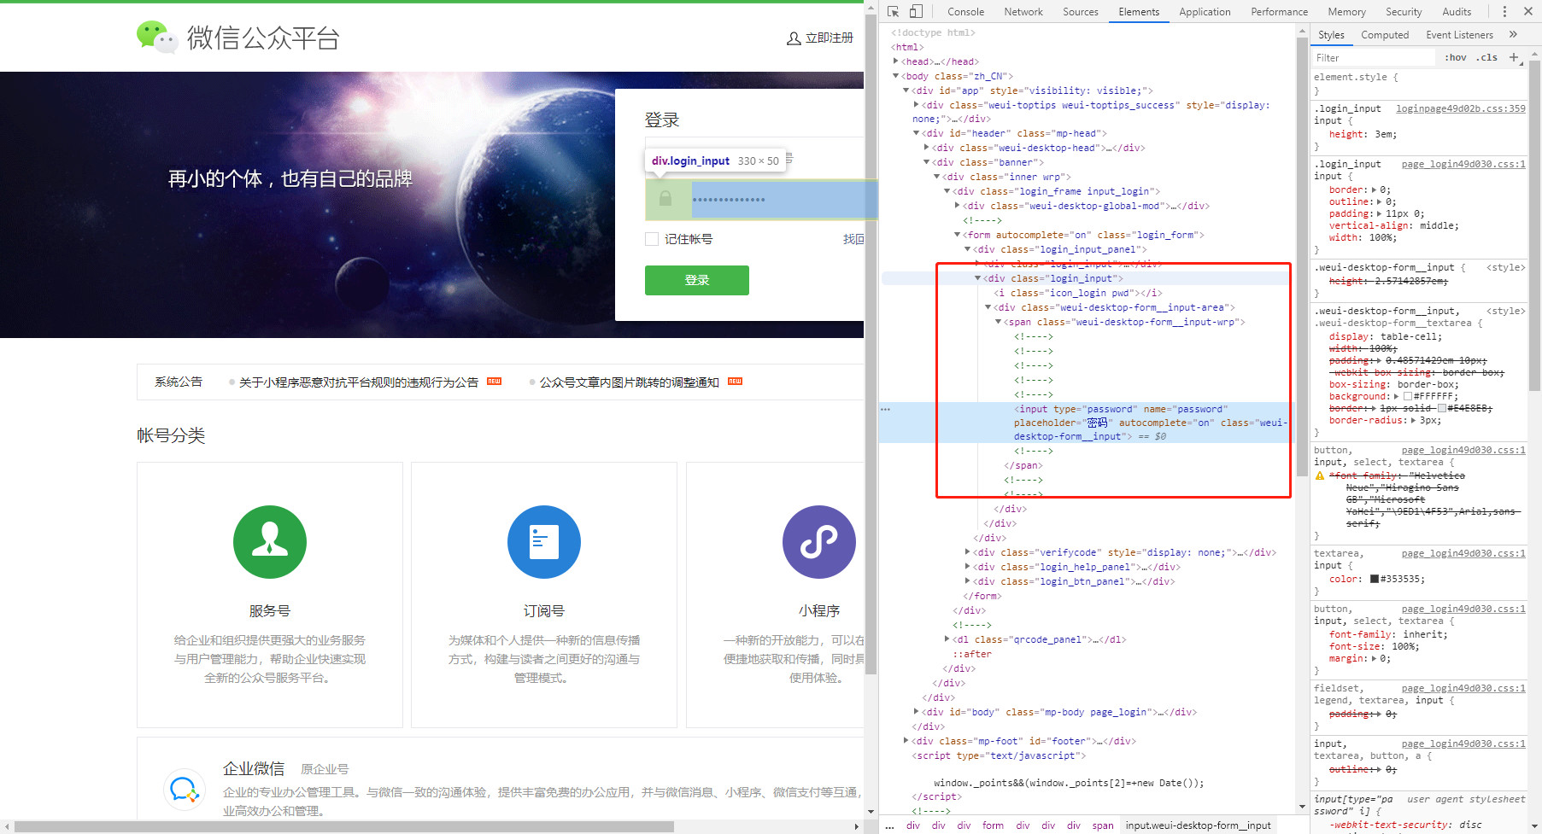Toggle the DevTools device toolbar icon
Screen dimensions: 1542x834
click(916, 11)
